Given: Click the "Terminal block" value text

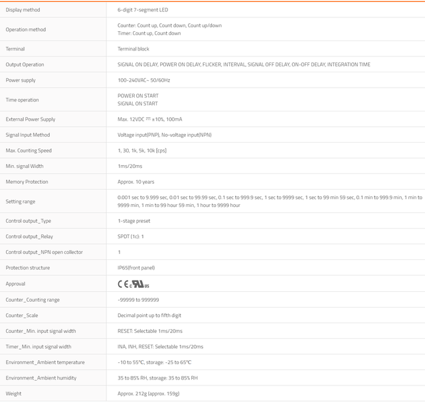Looking at the screenshot, I should [x=133, y=49].
